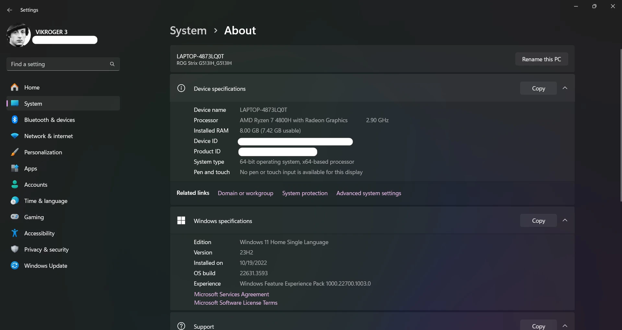The width and height of the screenshot is (622, 330).
Task: Click the Support question mark icon
Action: (181, 326)
